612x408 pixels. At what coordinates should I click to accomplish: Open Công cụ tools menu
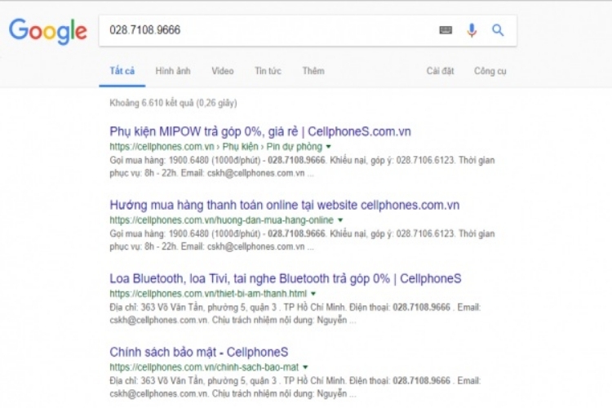[x=490, y=71]
